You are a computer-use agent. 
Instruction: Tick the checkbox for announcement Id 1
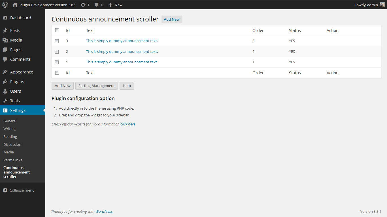(57, 62)
